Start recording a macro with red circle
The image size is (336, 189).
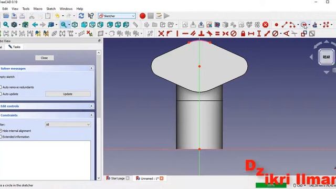pos(142,16)
